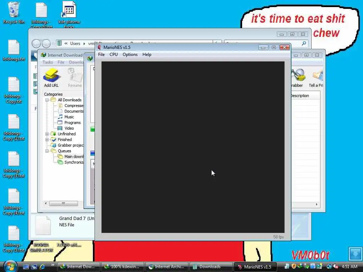The image size is (363, 272).
Task: Expand the Finished category
Action: pos(47,140)
